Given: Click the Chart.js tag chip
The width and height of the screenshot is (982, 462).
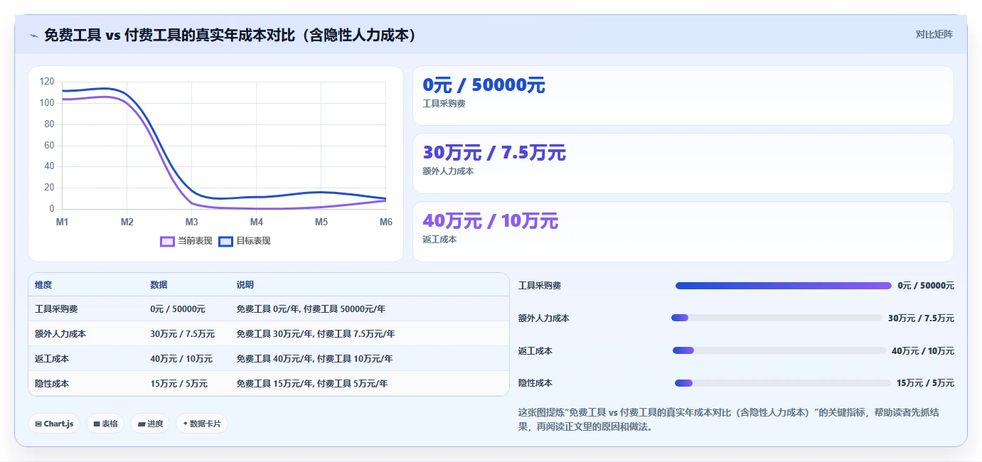Looking at the screenshot, I should pyautogui.click(x=55, y=424).
